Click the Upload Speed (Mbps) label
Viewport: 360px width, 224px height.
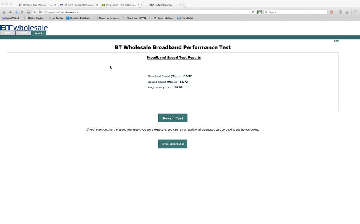pyautogui.click(x=162, y=82)
